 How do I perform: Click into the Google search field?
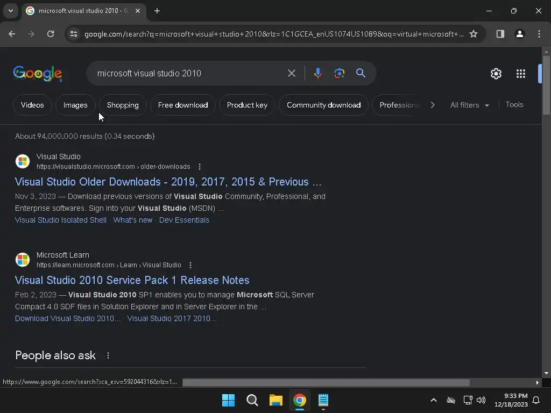(x=190, y=73)
